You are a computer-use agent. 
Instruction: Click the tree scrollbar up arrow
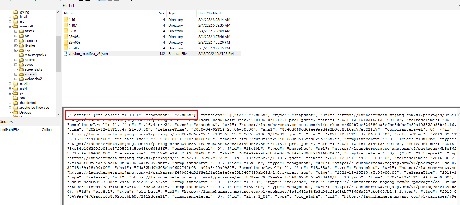pyautogui.click(x=58, y=12)
